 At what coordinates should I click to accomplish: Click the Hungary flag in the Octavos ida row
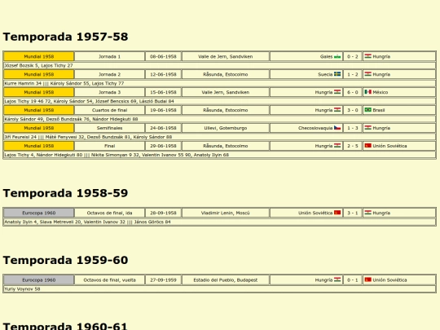(x=367, y=213)
